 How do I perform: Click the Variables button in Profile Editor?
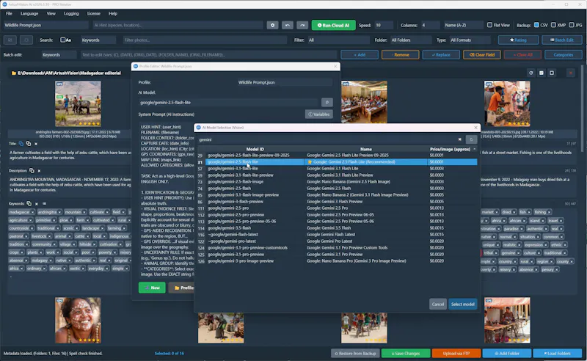[319, 114]
